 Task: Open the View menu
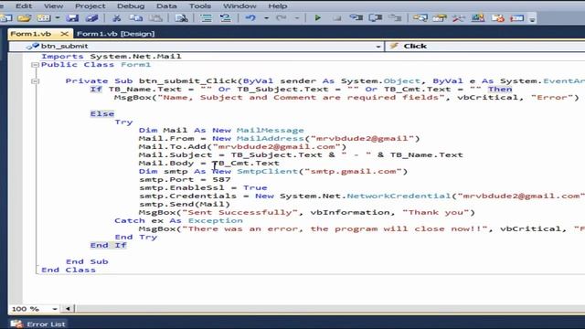(53, 6)
